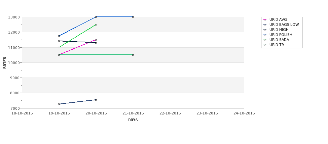The image size is (328, 144).
Task: Click the URID AVG legend marker
Action: point(265,20)
